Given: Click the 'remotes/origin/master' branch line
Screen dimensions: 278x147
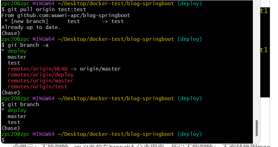Looking at the screenshot, I should tap(40, 81).
